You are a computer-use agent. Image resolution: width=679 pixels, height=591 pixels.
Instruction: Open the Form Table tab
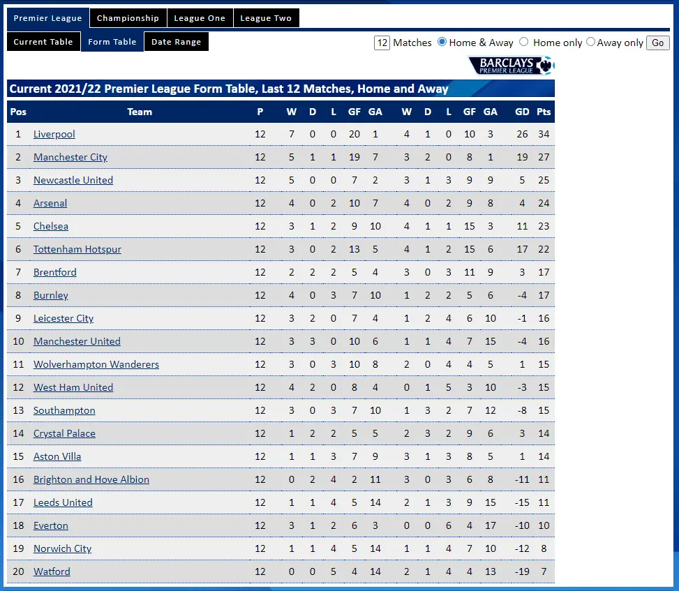pyautogui.click(x=112, y=42)
